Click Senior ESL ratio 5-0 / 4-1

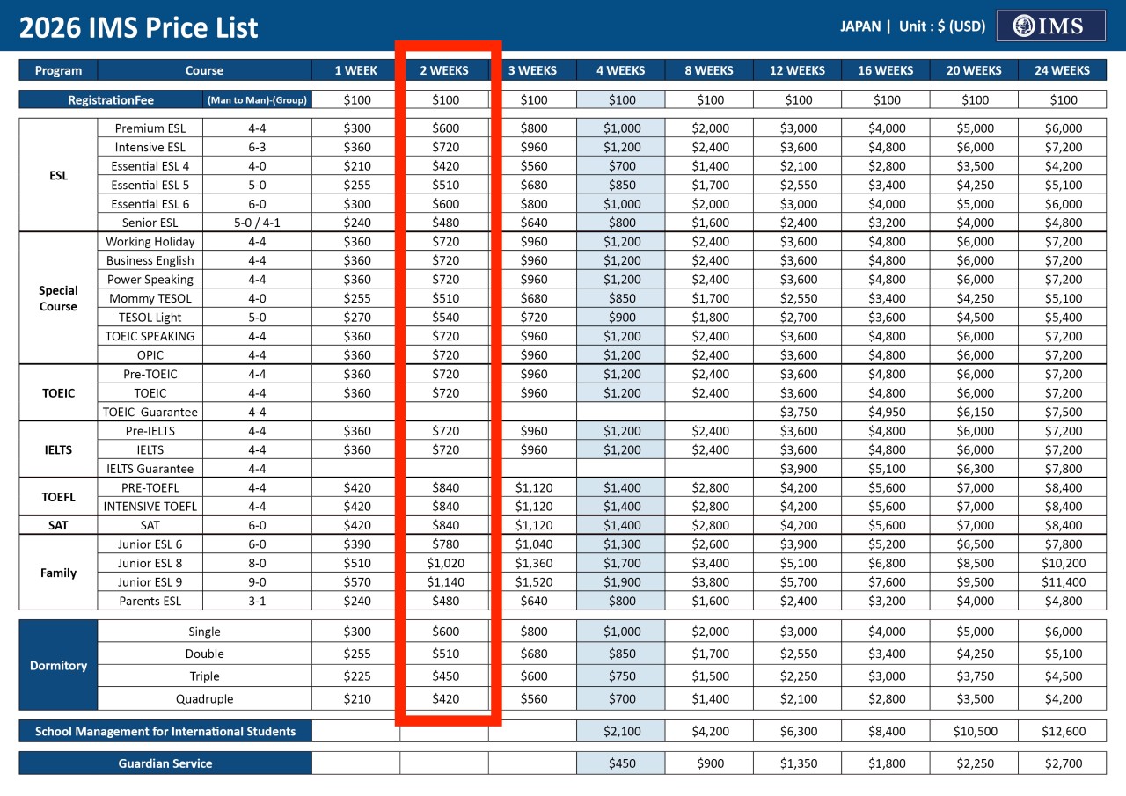tap(258, 223)
